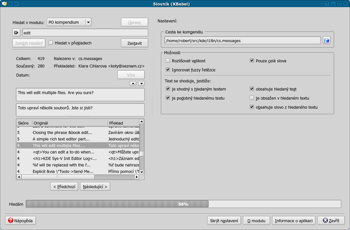The width and height of the screenshot is (350, 230).
Task: Click the shade window titlebar icon
Action: click(x=17, y=4)
